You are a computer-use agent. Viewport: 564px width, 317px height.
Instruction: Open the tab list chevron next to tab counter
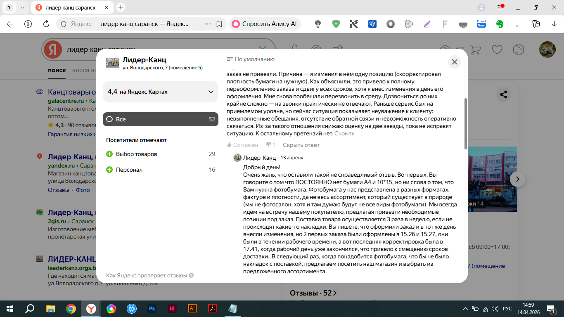coord(22,7)
